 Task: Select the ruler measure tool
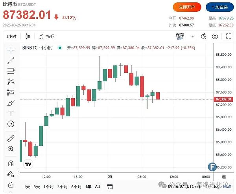point(11,138)
